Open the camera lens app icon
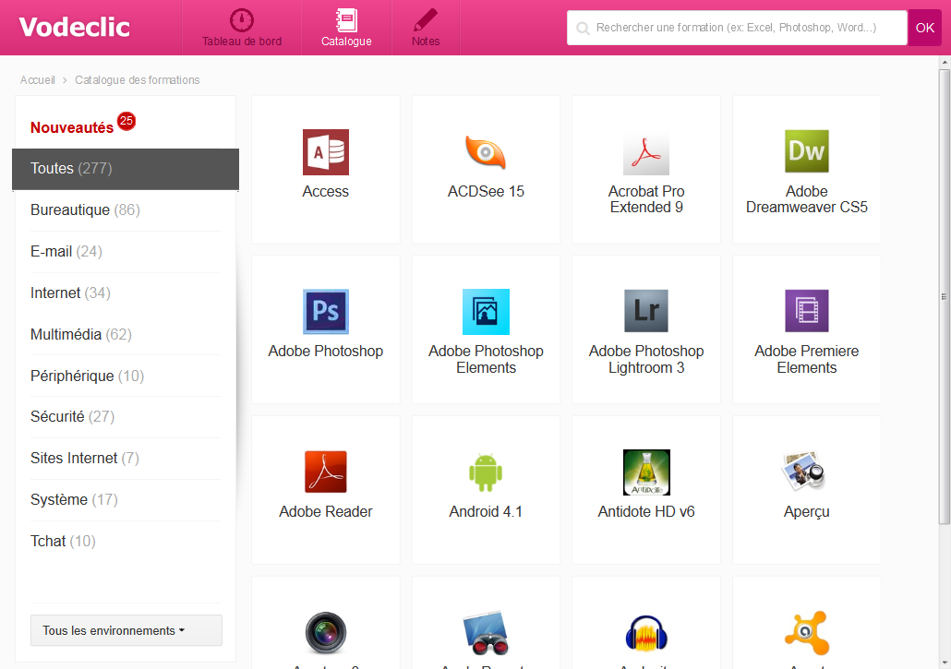Viewport: 951px width, 669px height. (326, 633)
